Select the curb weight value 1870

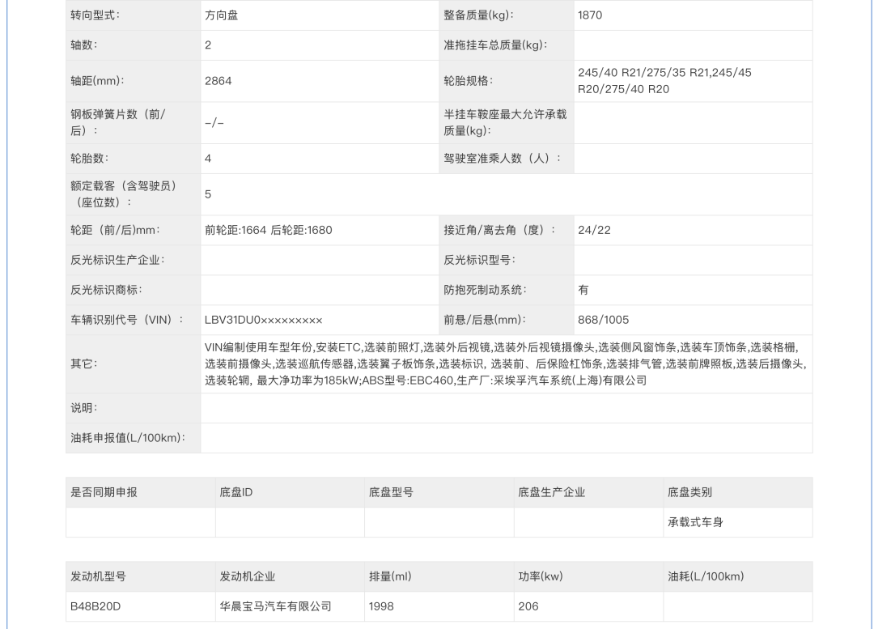coord(590,15)
